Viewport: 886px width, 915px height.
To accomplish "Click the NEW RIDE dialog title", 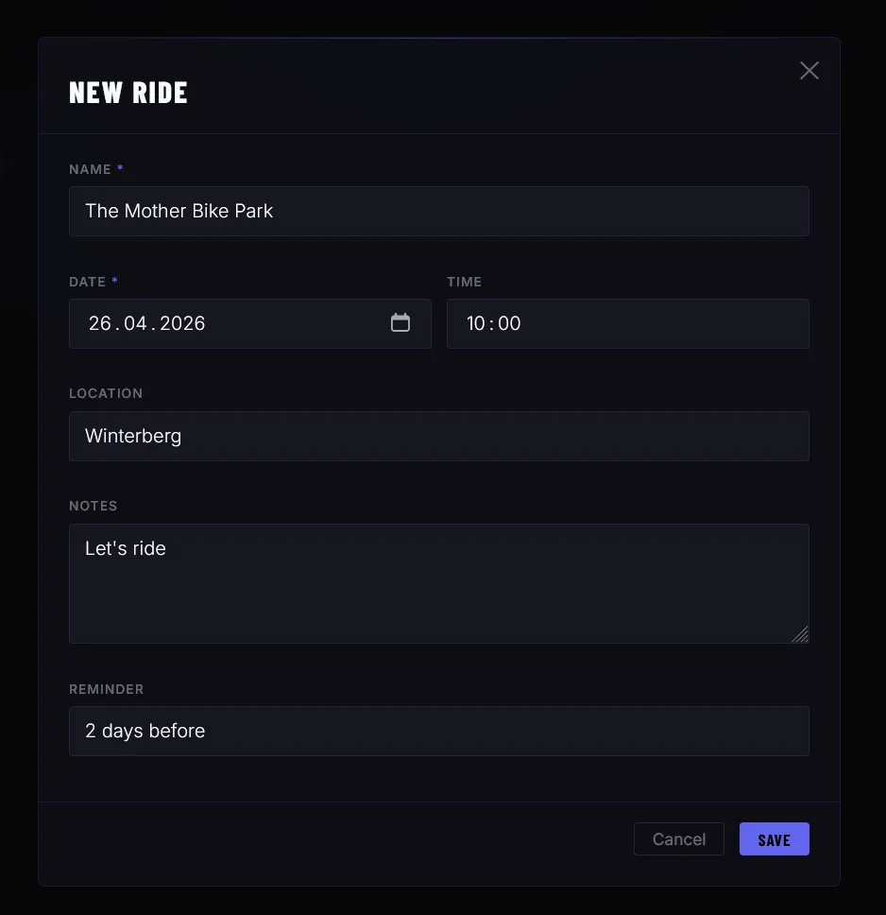I will click(128, 92).
